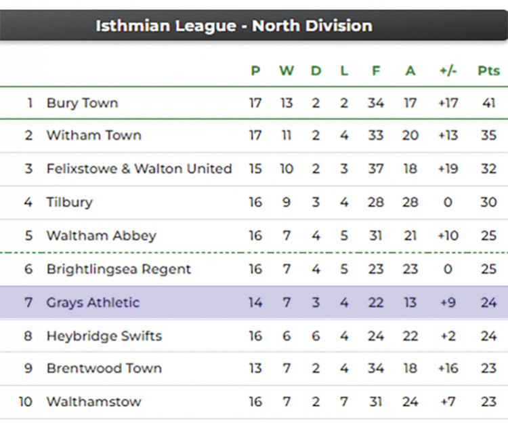The height and width of the screenshot is (423, 508).
Task: Click Bury Town's 41 points value
Action: click(488, 103)
